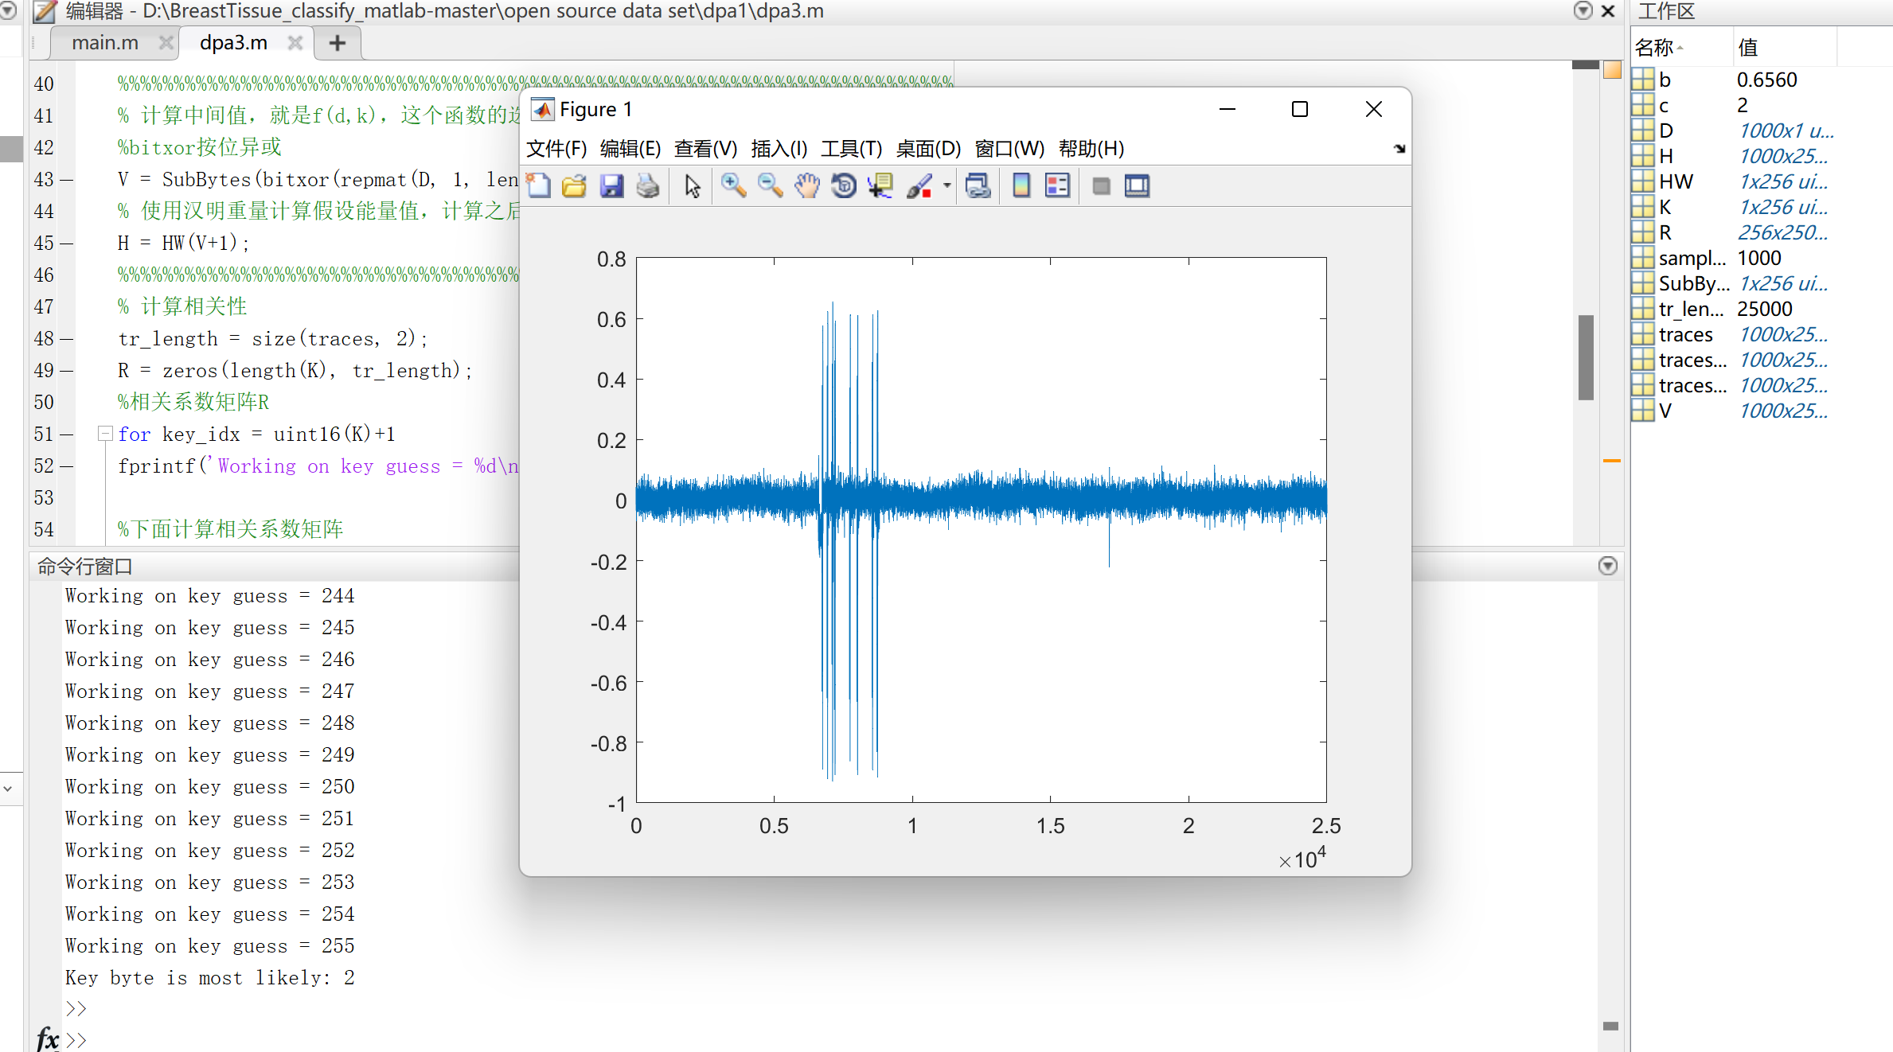Select the Zoom Out tool
Viewport: 1893px width, 1052px height.
click(x=770, y=186)
